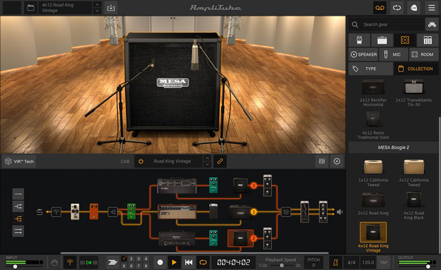Click the record button

tap(160, 262)
